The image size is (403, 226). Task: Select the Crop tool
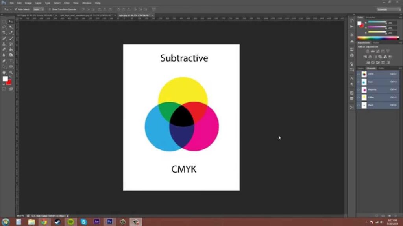pyautogui.click(x=4, y=33)
